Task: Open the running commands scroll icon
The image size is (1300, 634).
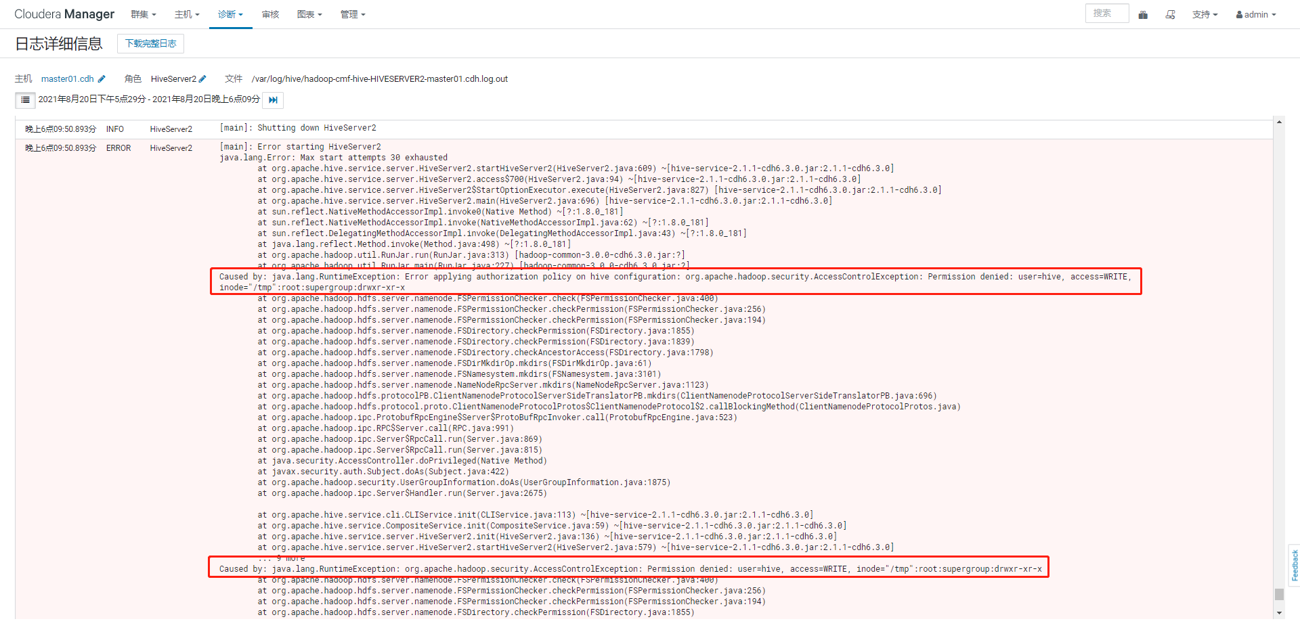Action: (x=1170, y=14)
